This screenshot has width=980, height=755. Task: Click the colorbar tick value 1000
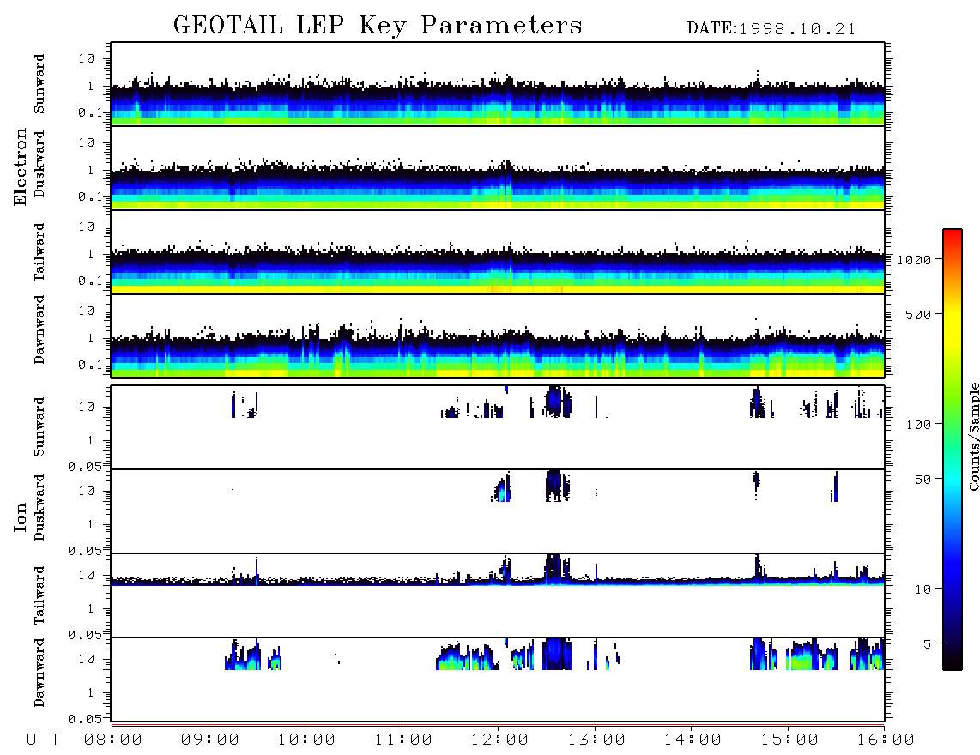pyautogui.click(x=914, y=259)
